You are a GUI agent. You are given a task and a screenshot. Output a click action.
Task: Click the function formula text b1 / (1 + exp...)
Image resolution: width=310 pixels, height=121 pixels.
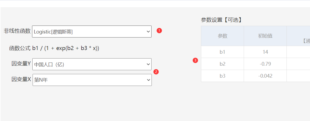pyautogui.click(x=65, y=48)
